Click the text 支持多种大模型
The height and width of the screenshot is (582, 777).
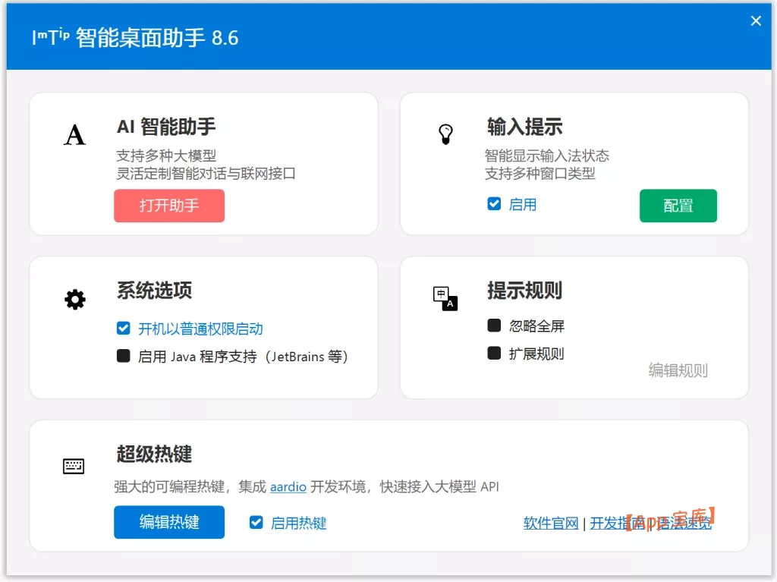coord(166,156)
